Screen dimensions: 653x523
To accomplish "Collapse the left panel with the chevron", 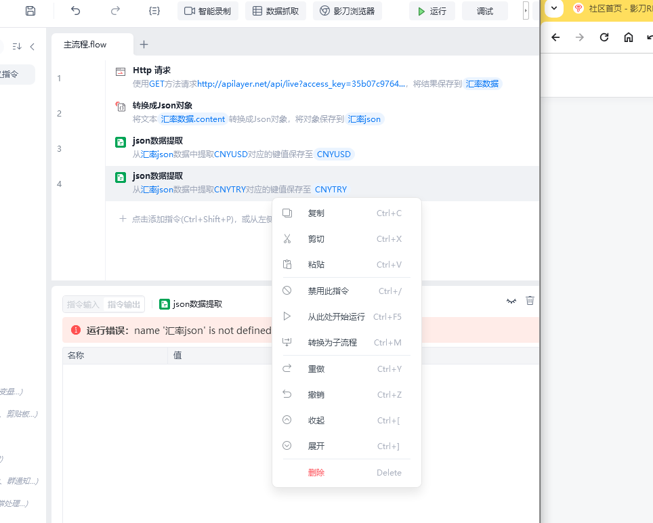I will (x=32, y=47).
